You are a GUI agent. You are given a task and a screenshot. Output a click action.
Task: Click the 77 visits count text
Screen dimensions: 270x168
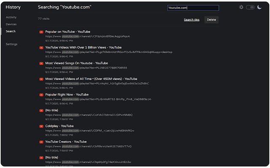click(43, 18)
